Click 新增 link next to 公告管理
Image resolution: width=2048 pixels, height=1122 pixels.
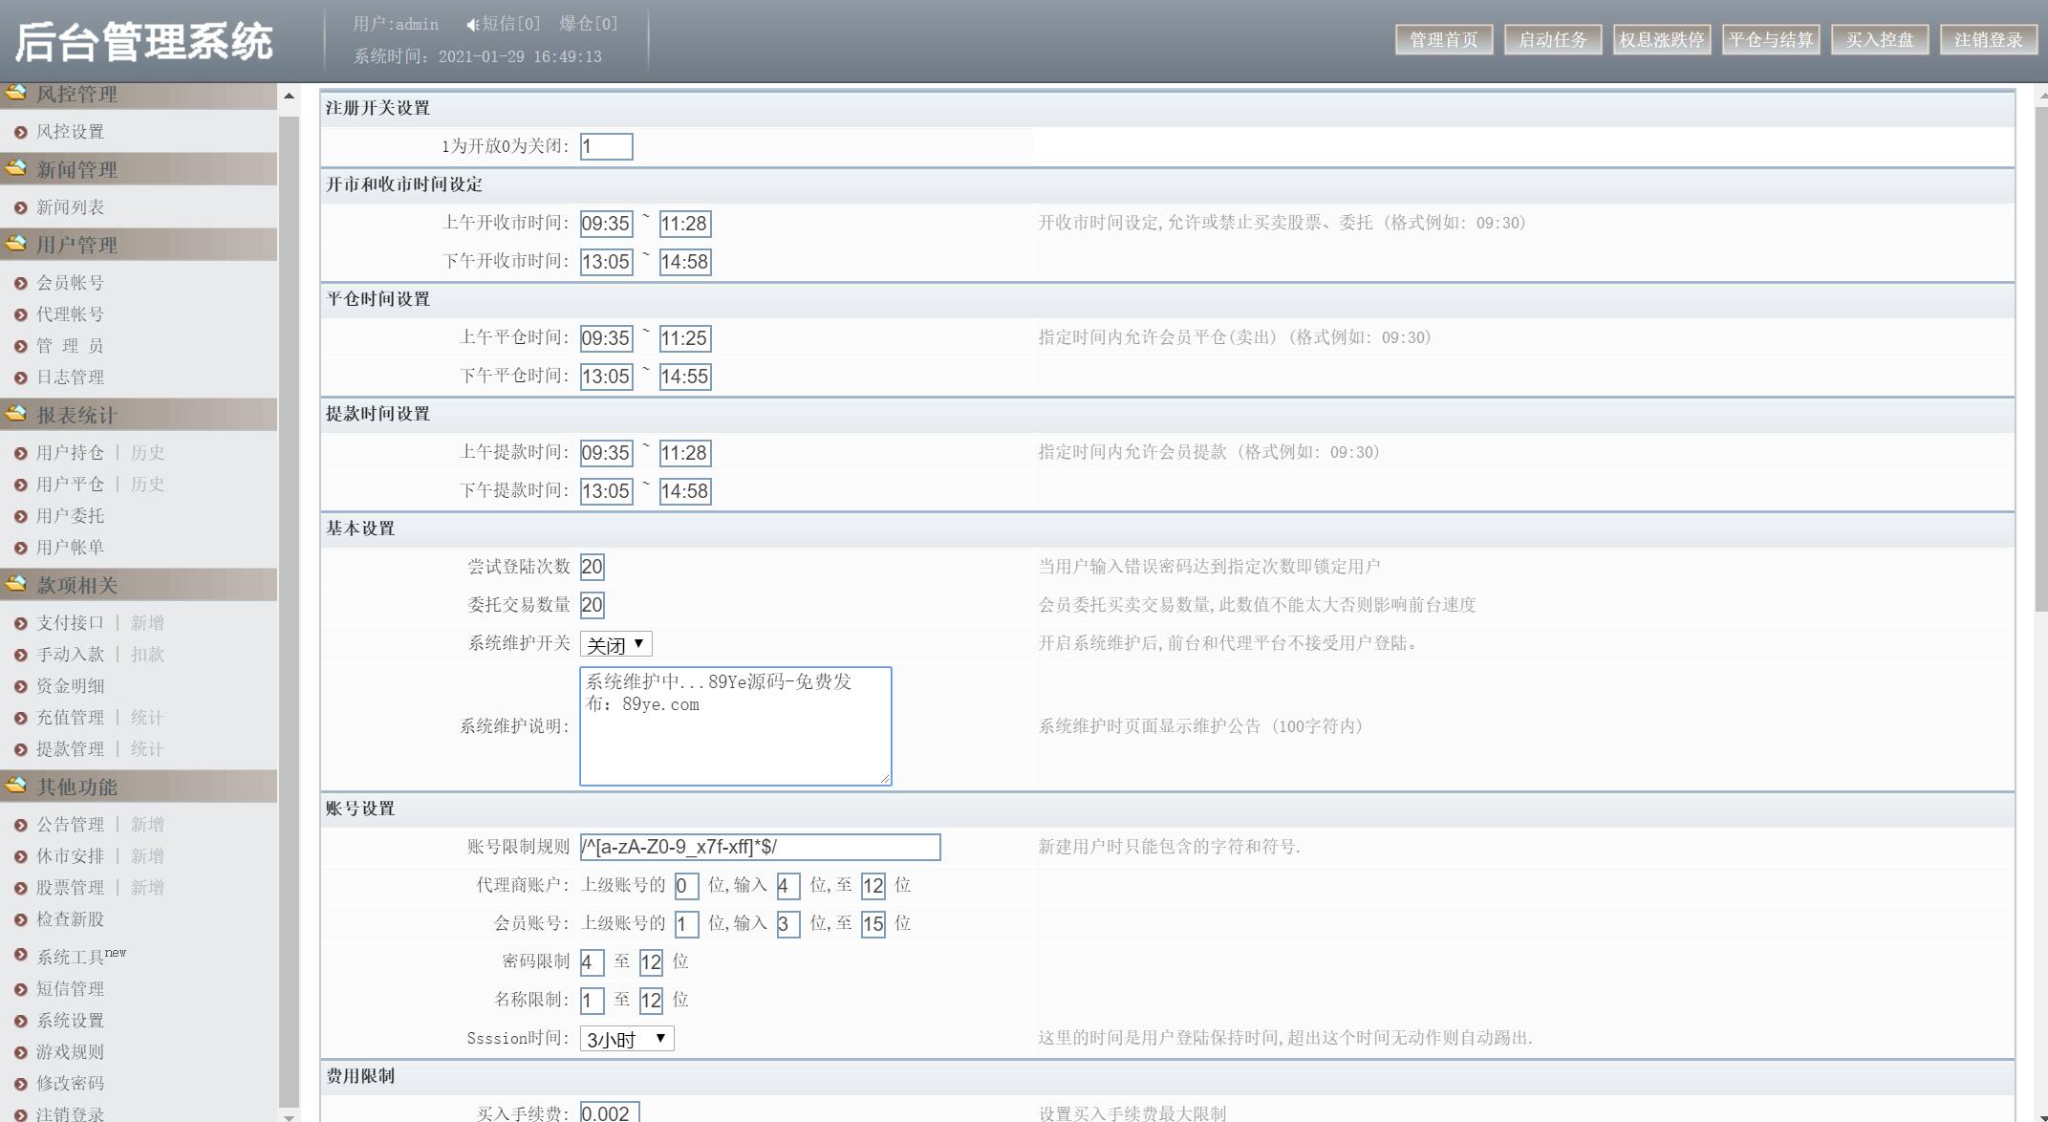point(147,825)
